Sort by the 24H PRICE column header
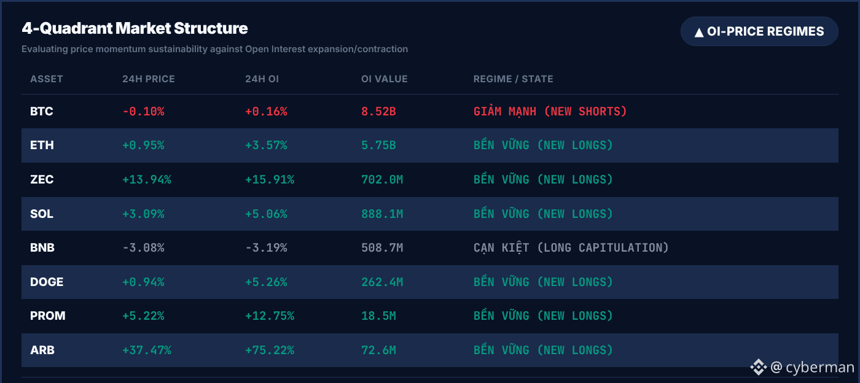 [x=149, y=79]
